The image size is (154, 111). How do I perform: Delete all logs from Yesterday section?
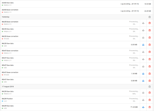tap(150, 17)
